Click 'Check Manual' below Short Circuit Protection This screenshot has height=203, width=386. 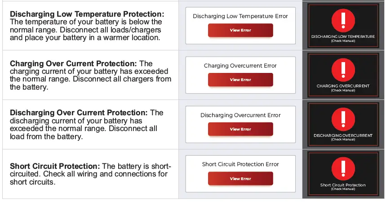pos(343,189)
